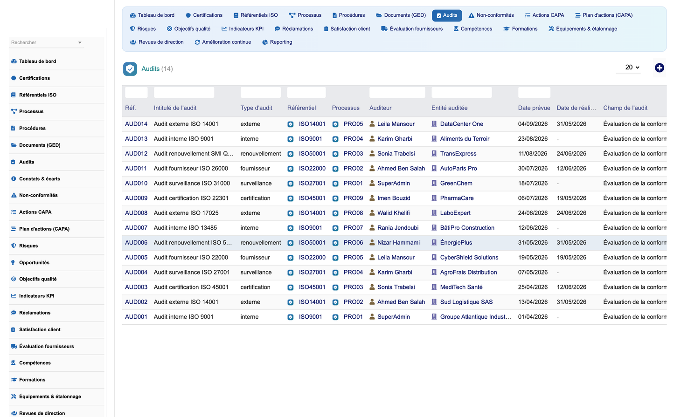Open entity CyberShield Solutions link
The height and width of the screenshot is (417, 674).
(x=469, y=258)
